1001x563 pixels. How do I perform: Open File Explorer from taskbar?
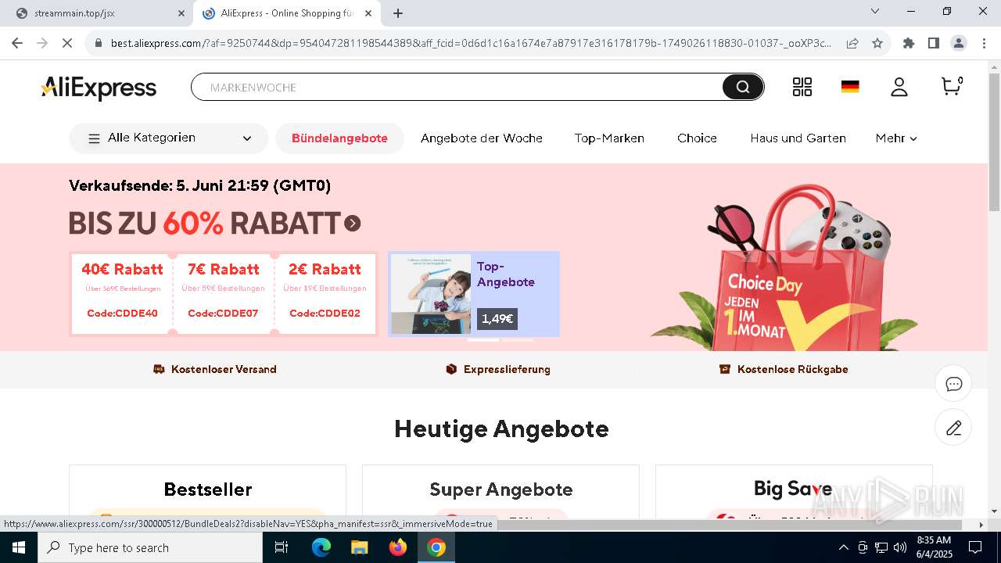359,547
